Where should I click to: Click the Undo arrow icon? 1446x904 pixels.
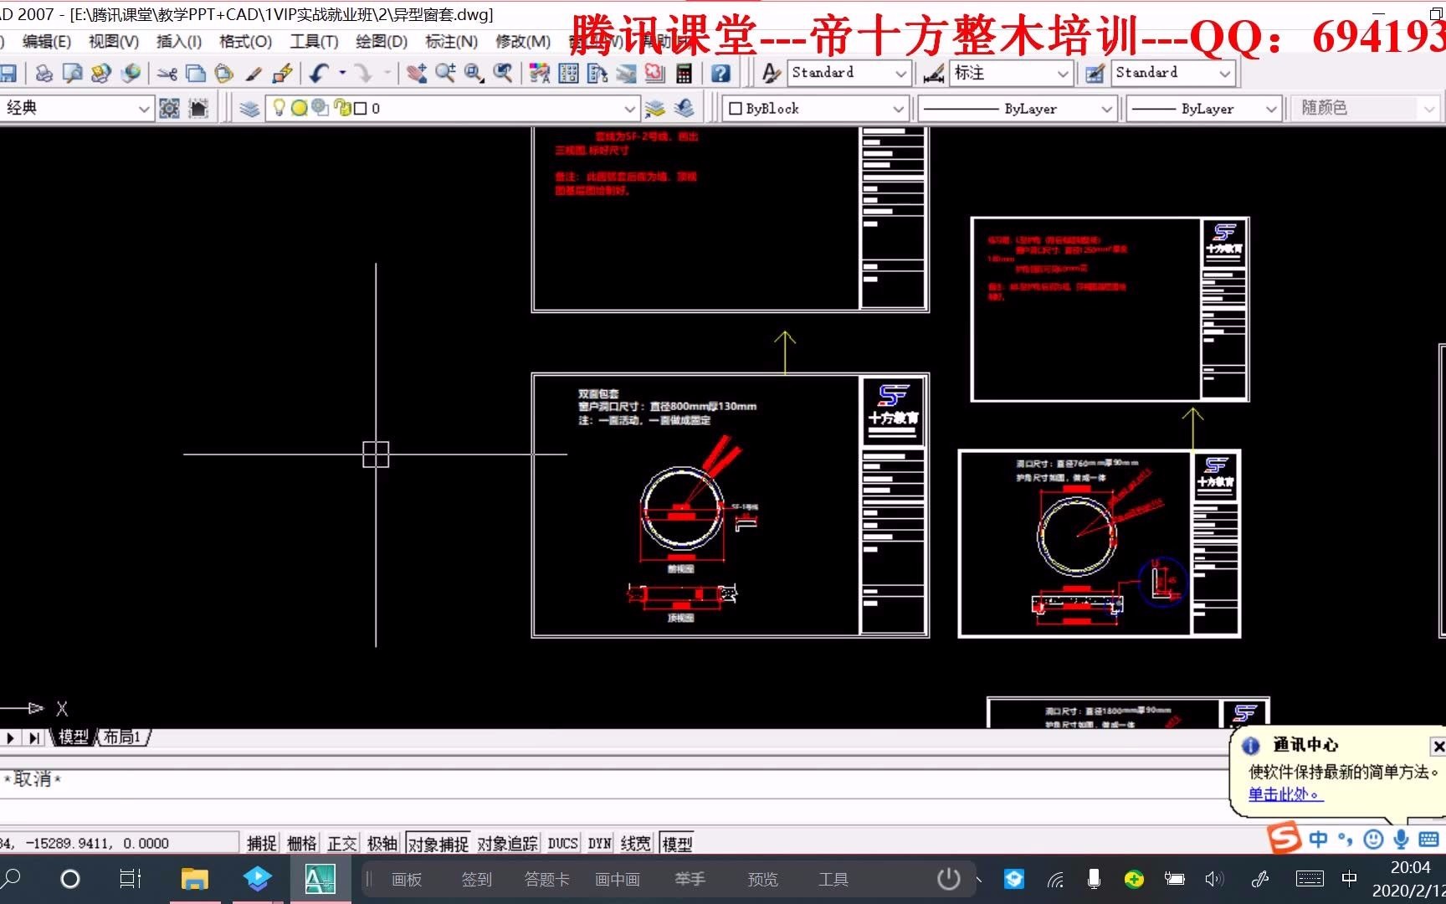[319, 74]
